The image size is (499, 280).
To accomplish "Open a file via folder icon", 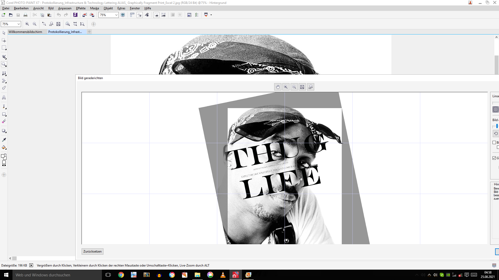I will click(11, 15).
